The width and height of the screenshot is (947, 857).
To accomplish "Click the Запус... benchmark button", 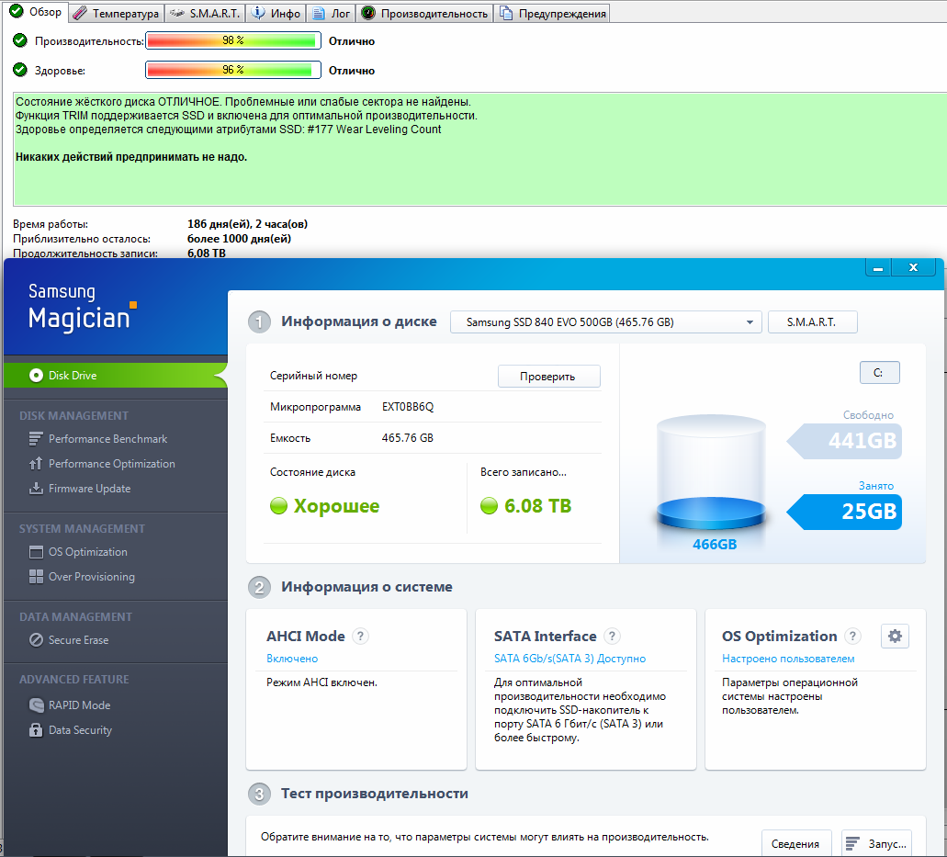I will tap(877, 844).
